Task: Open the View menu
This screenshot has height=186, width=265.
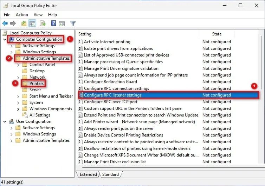Action: [x=38, y=15]
